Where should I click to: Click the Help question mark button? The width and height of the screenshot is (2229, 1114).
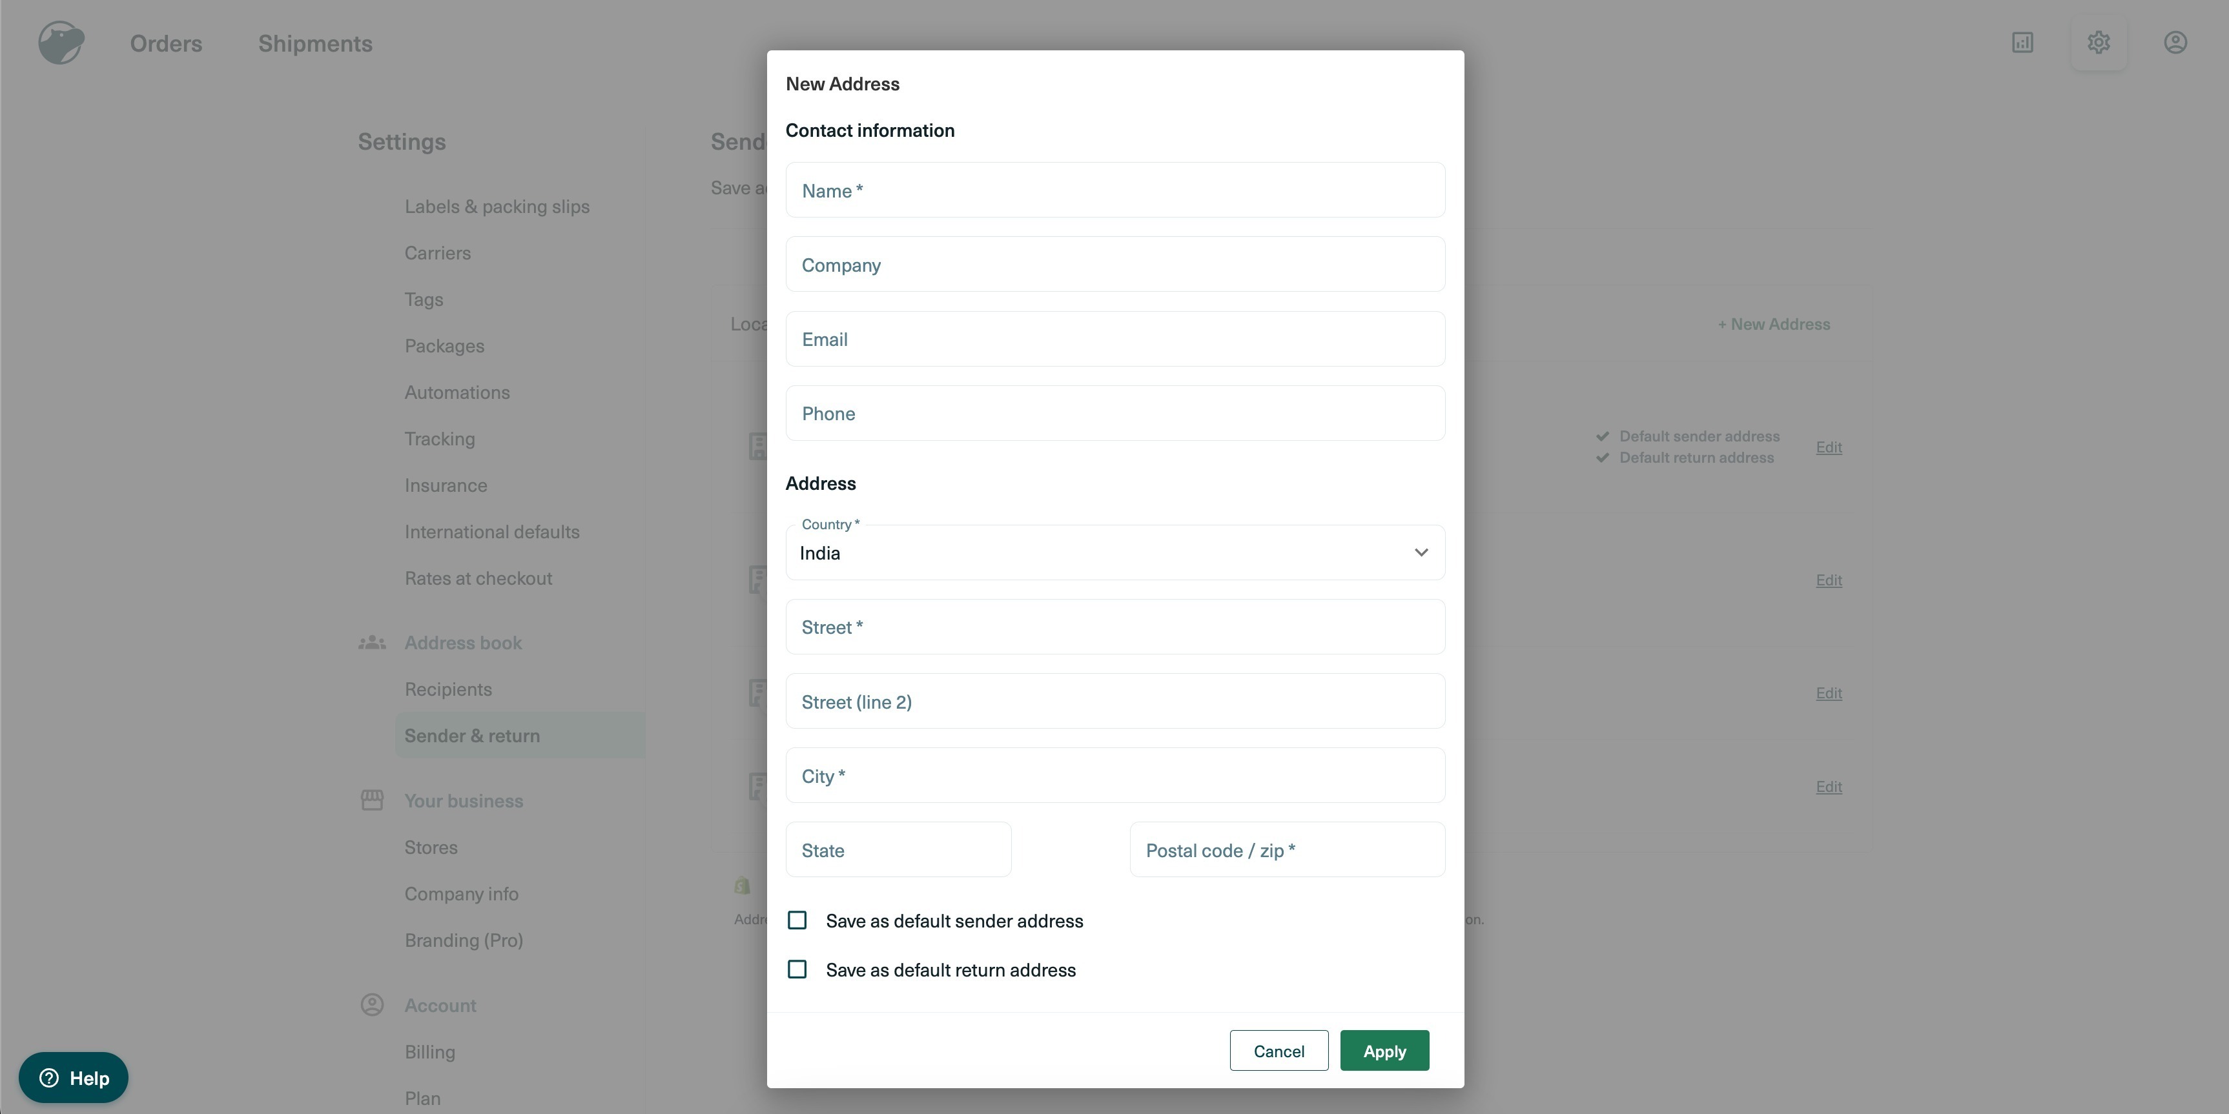(x=74, y=1078)
